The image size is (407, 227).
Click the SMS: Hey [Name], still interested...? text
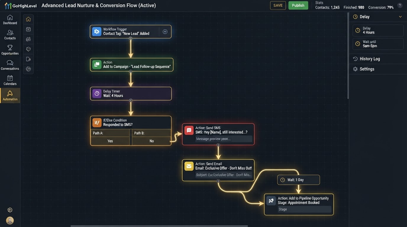tap(221, 132)
